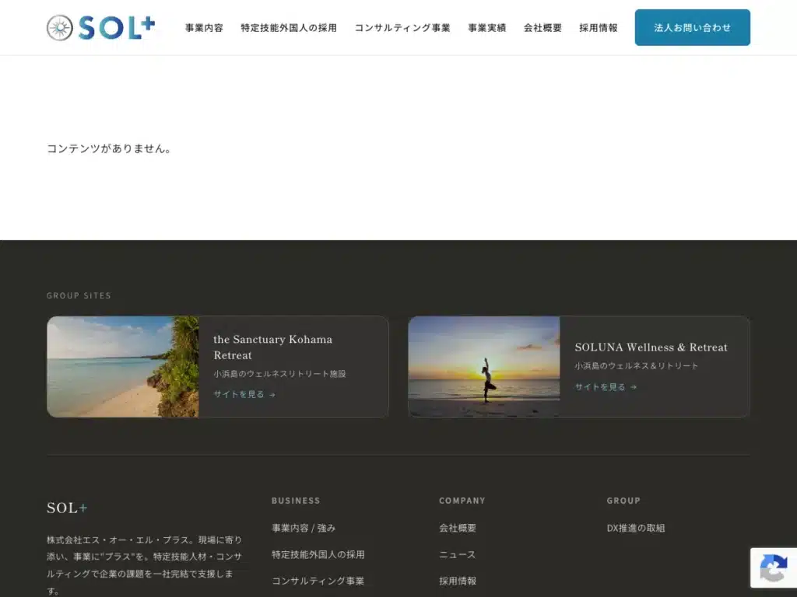
Task: Open 採用情報 in the top navigation
Action: coord(599,28)
